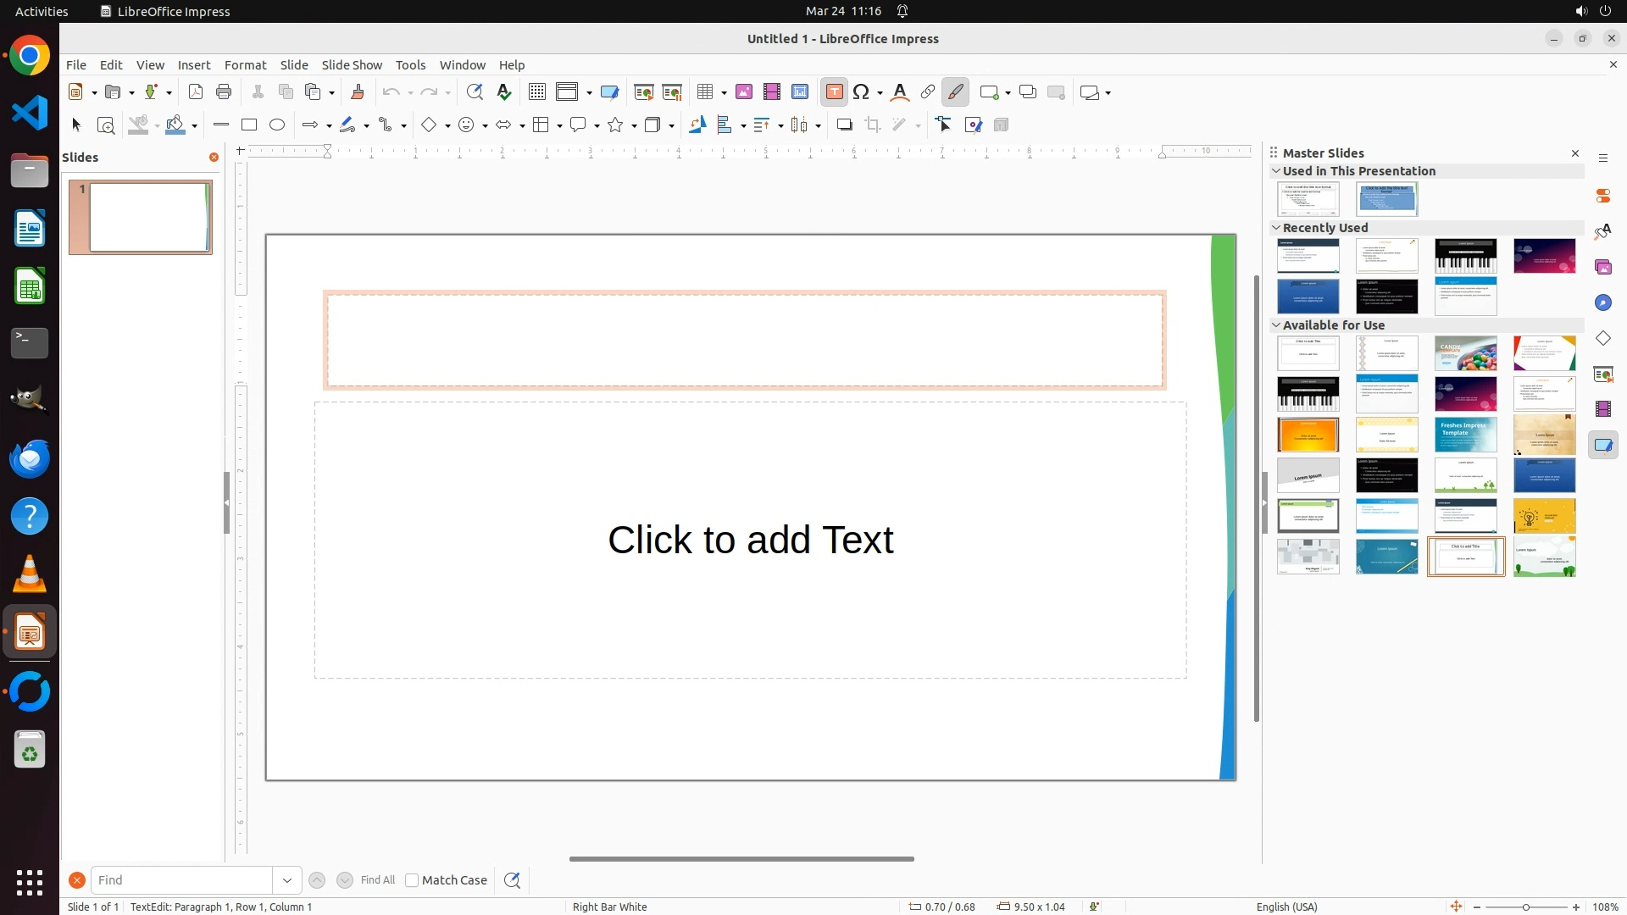
Task: Toggle the Display Grid button
Action: point(537,92)
